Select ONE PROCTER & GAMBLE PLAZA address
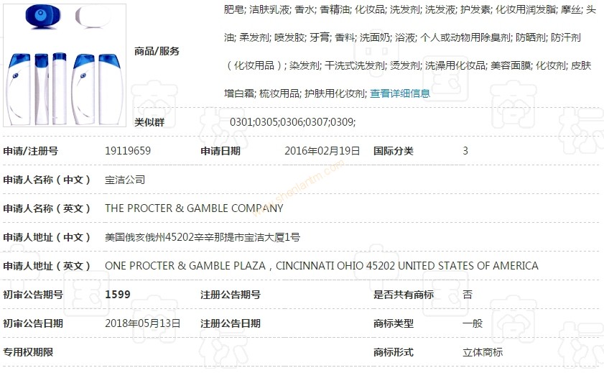 pyautogui.click(x=322, y=265)
